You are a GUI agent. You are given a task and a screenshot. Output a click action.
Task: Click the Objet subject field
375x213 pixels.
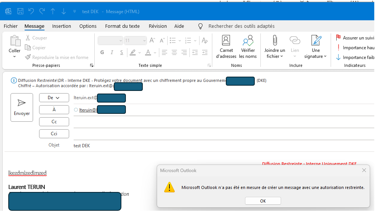222,146
